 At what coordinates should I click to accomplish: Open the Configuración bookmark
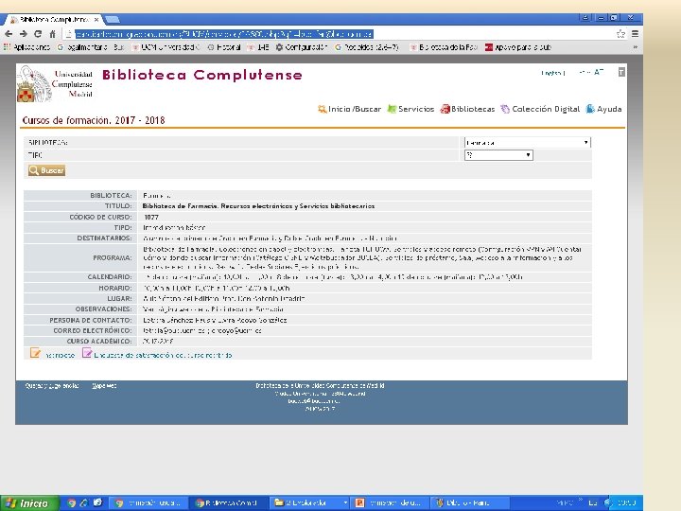pyautogui.click(x=302, y=47)
